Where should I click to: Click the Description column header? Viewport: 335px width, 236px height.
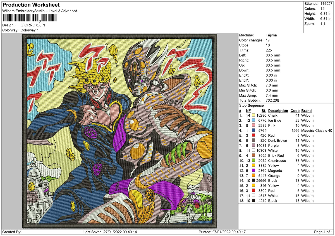click(x=278, y=110)
